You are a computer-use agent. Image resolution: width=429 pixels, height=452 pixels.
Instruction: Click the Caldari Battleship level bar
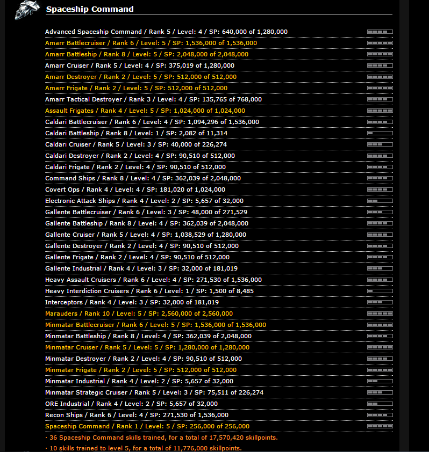pyautogui.click(x=380, y=133)
